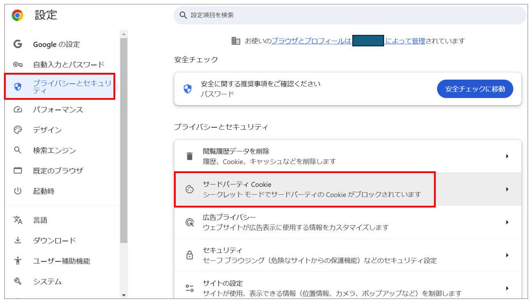Screen dimensions: 532x302
Task: Click the cookie icon for サードパーティ Cookie
Action: (189, 189)
